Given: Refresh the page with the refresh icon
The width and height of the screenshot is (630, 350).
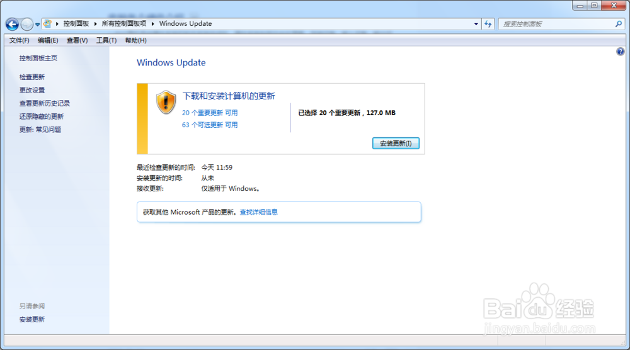Looking at the screenshot, I should coord(488,24).
